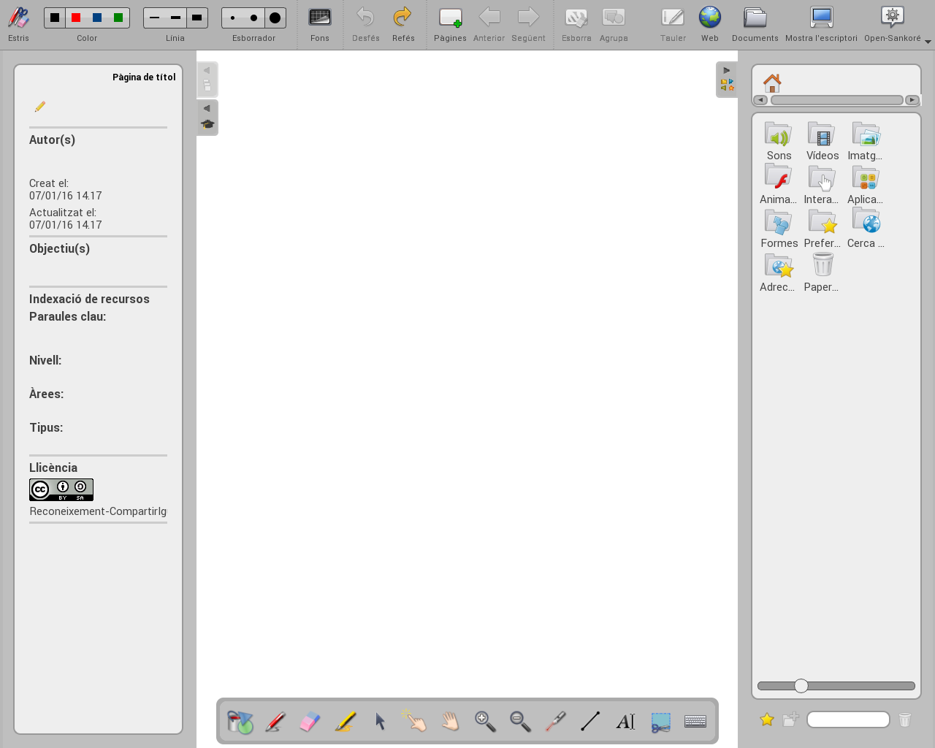The height and width of the screenshot is (748, 935).
Task: Add a new page with Pàgines
Action: [450, 24]
